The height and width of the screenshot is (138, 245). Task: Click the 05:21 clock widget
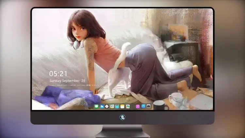(58, 74)
